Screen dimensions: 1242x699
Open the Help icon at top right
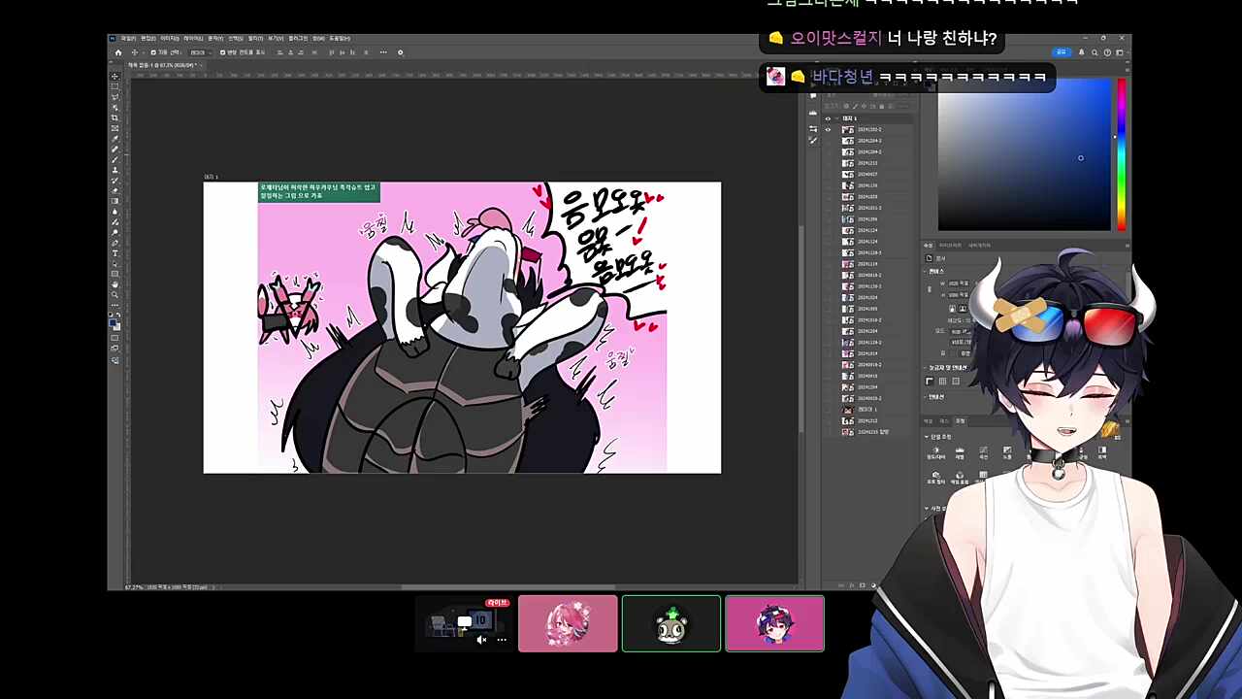(1107, 52)
